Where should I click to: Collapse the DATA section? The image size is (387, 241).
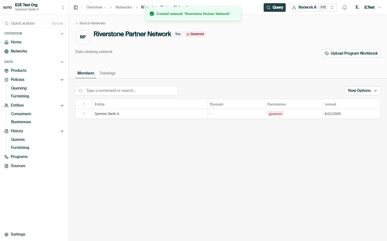(x=62, y=62)
